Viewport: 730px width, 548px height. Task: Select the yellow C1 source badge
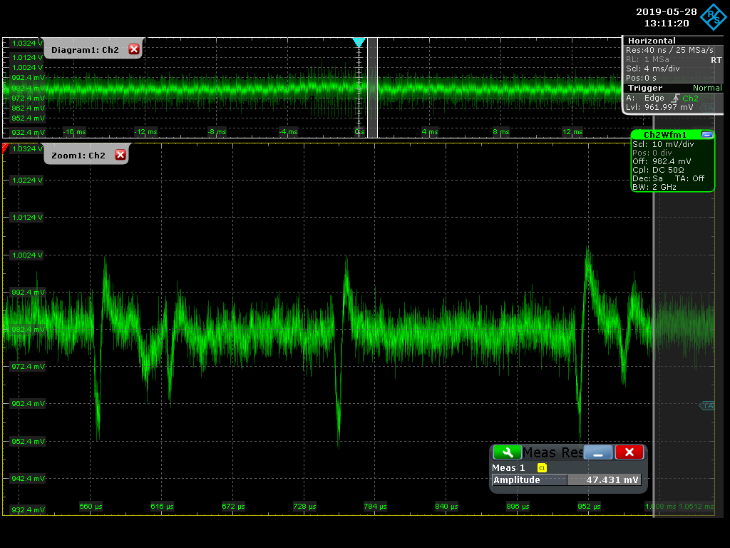542,468
